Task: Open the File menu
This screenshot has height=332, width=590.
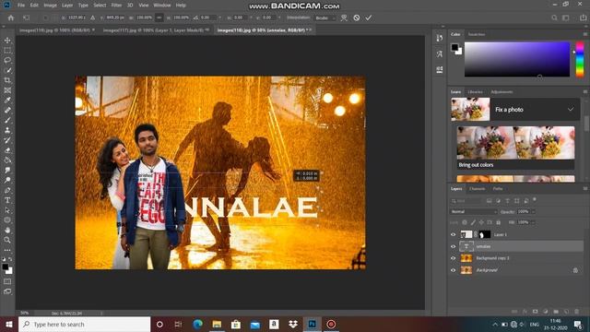Action: tap(21, 6)
